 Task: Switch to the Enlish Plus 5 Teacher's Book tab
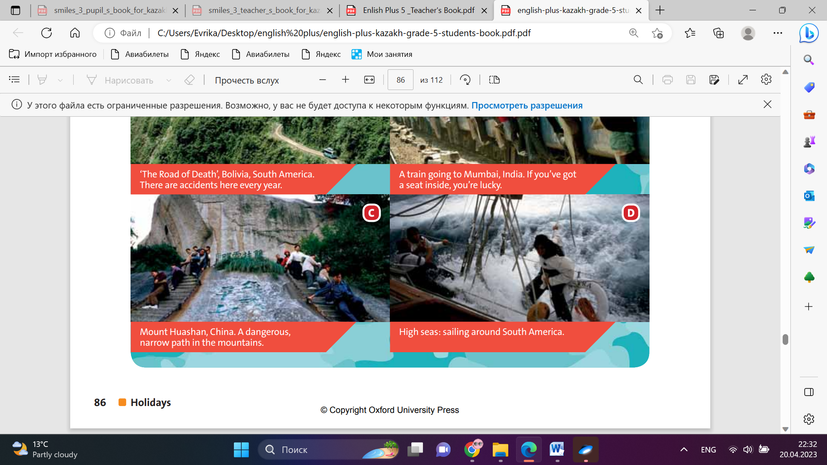pos(418,10)
